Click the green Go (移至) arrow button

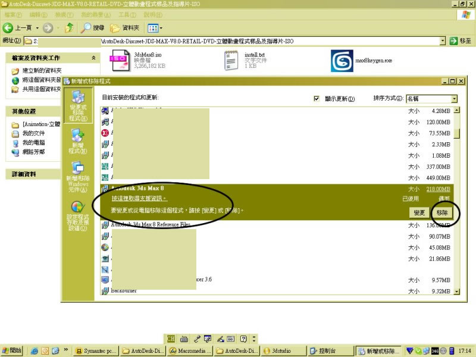pos(453,41)
